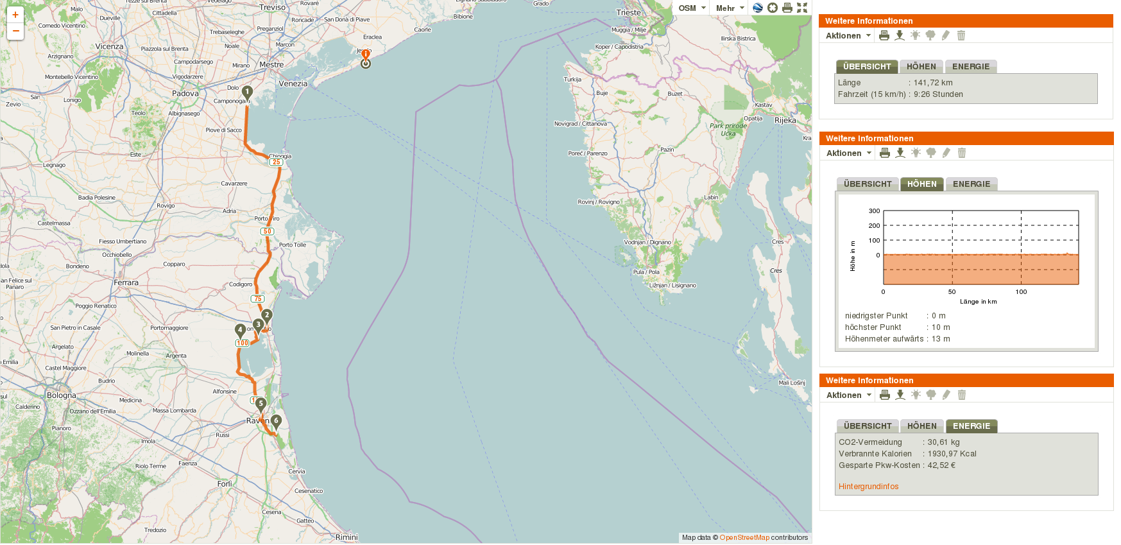Switch to HÖHEN tab in the Länge panel
Viewport: 1121px width, 545px height.
tap(921, 67)
